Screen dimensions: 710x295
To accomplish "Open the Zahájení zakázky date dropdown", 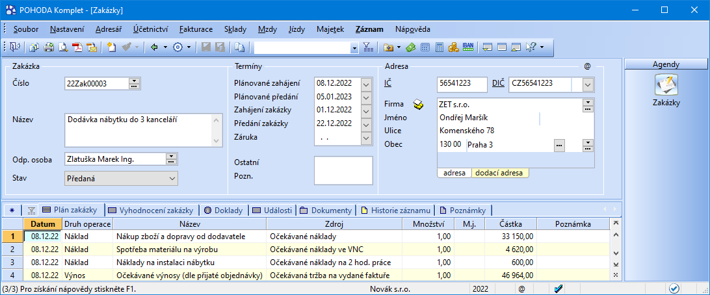I will 366,110.
